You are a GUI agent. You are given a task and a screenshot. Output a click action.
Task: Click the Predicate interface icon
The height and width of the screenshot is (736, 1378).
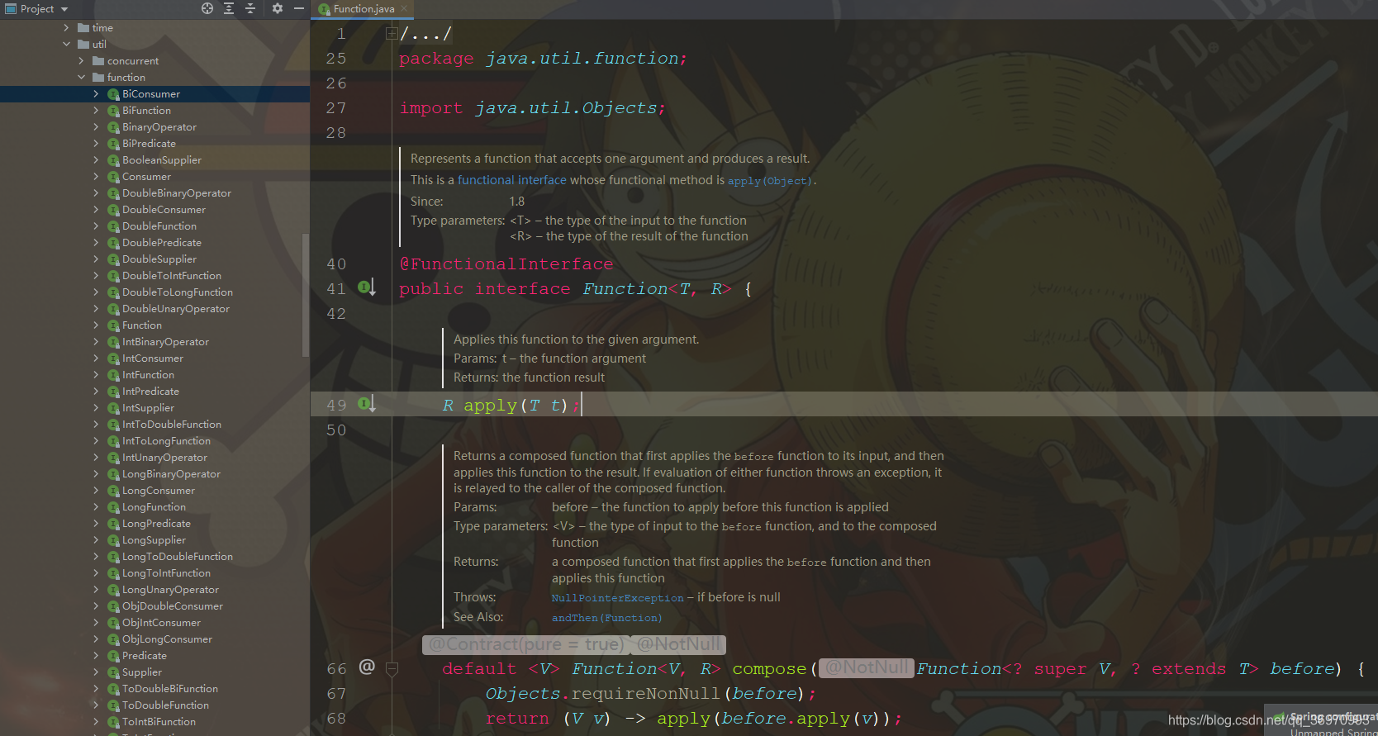[113, 656]
